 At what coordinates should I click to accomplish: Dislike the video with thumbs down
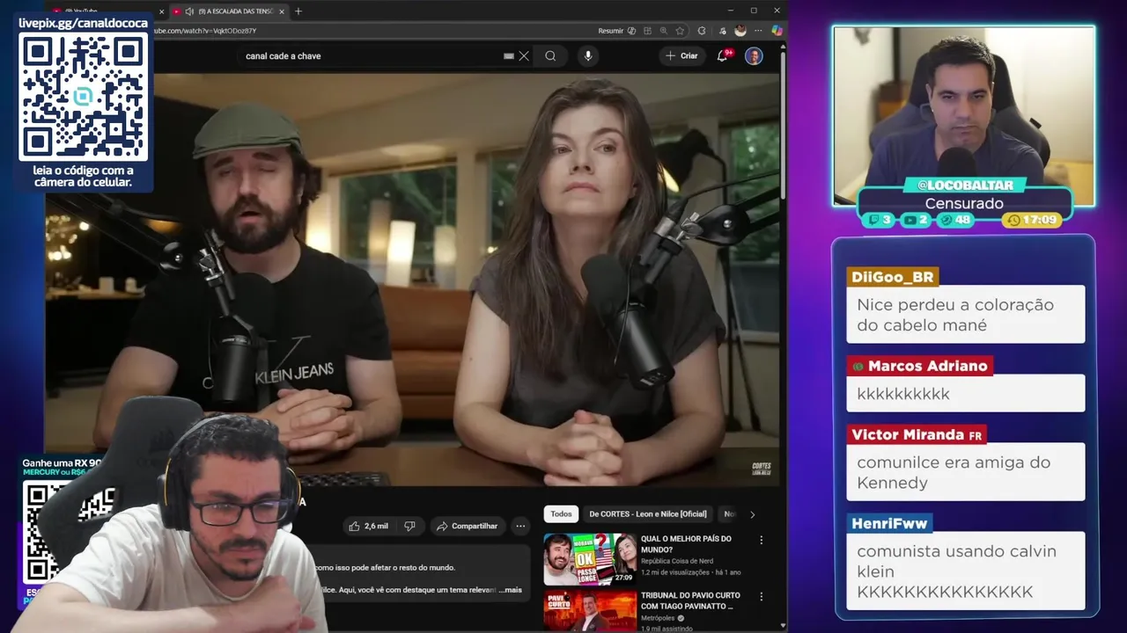[x=409, y=526]
